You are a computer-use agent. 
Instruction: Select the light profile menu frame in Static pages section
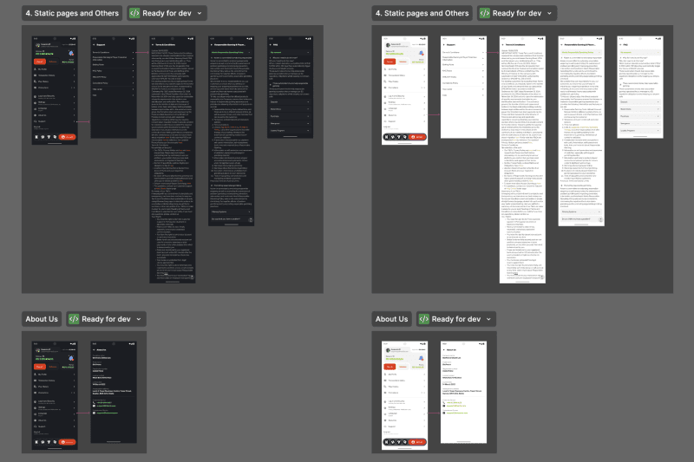coord(405,91)
